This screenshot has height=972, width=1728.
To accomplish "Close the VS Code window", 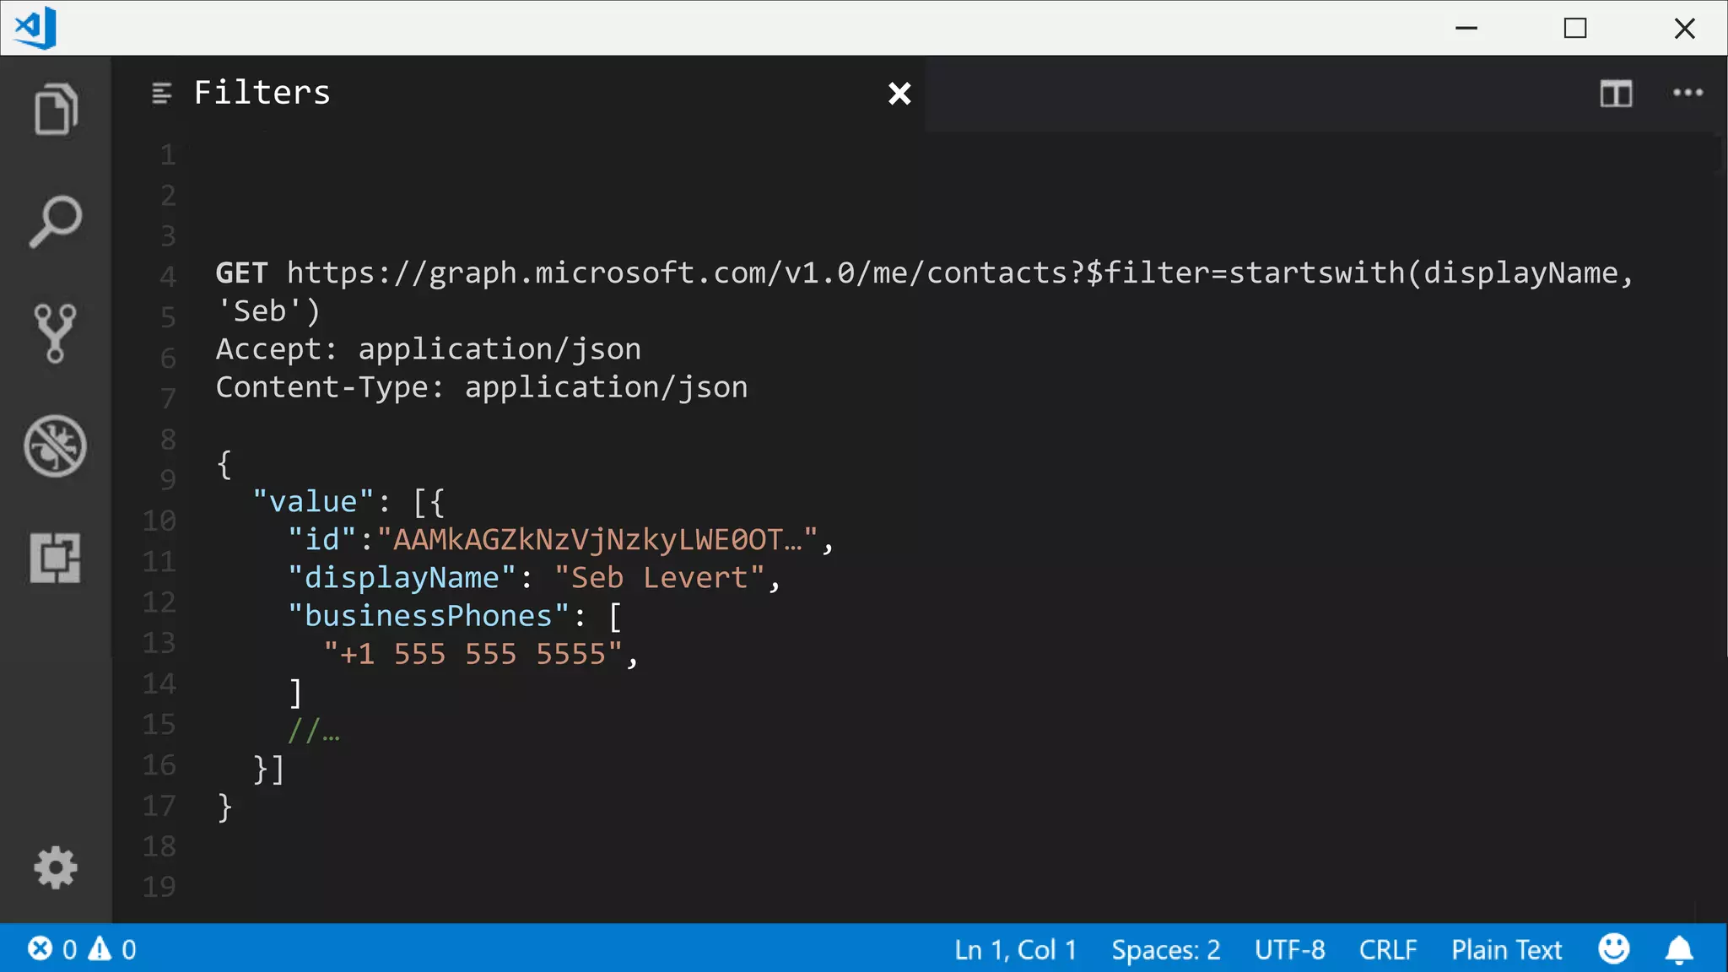I will (1684, 28).
